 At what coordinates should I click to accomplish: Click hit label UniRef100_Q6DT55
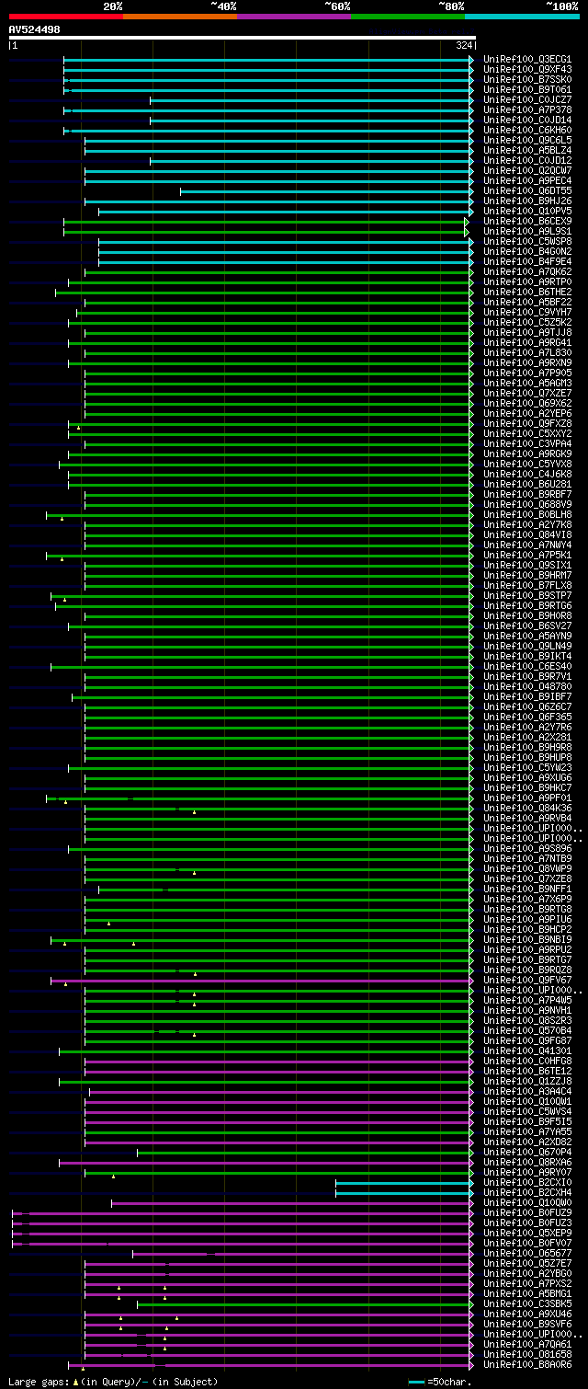pos(527,191)
